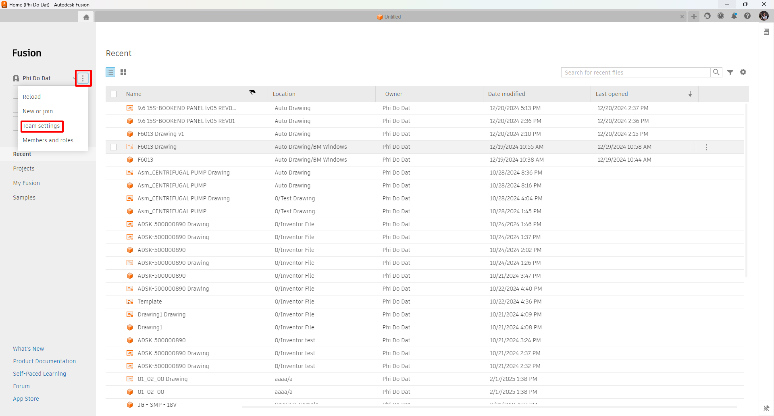Choose Reload from the team menu

pyautogui.click(x=32, y=97)
